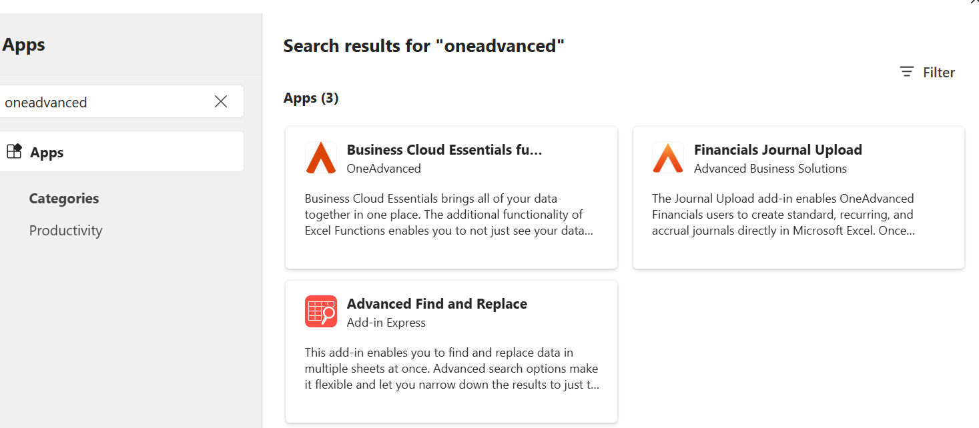
Task: Open Financials Journal Upload title
Action: 777,150
